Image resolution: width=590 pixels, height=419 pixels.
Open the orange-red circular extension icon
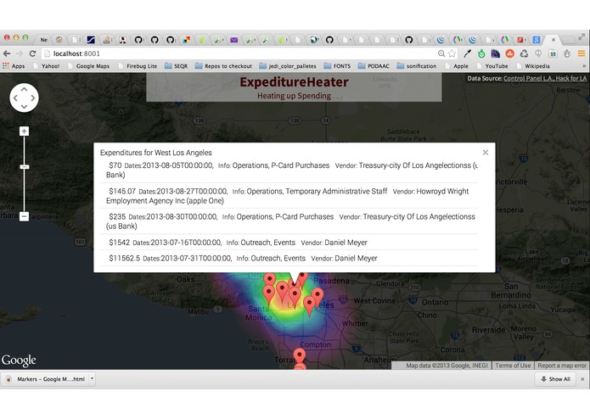click(x=510, y=53)
